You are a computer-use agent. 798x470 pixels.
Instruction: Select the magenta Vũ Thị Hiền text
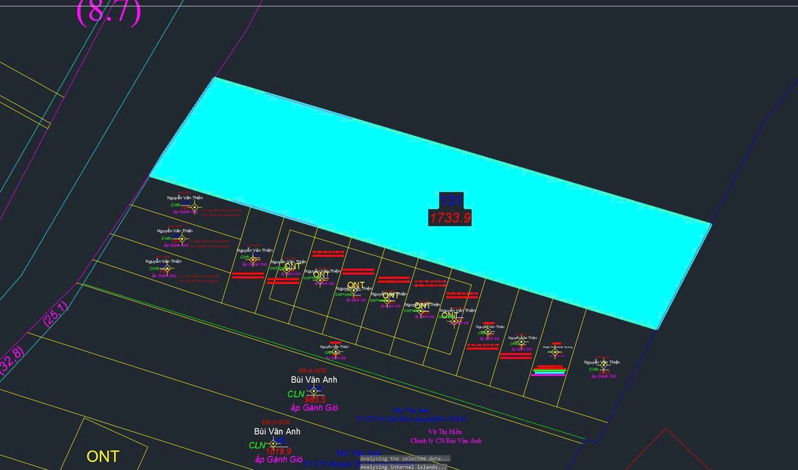(445, 432)
